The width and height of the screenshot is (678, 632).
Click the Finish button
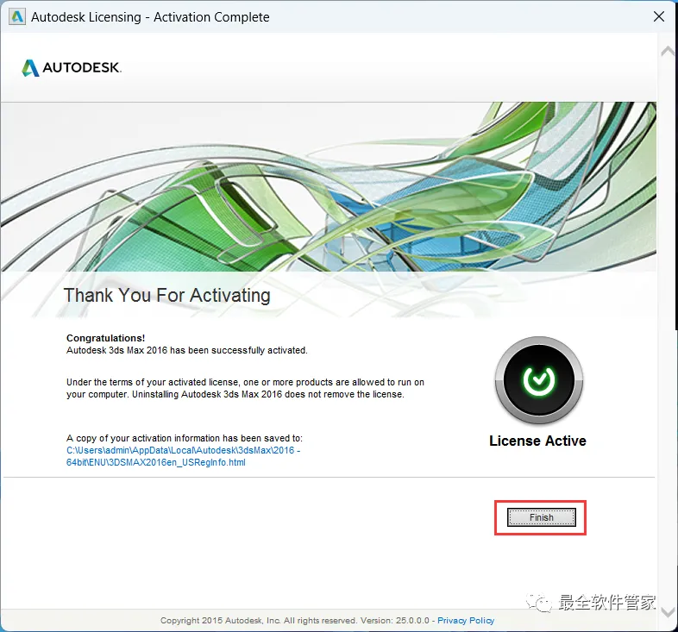coord(541,517)
